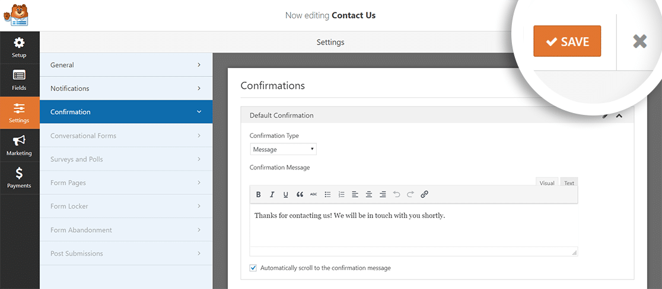The image size is (662, 289).
Task: Insert or edit a link in editor
Action: point(424,195)
